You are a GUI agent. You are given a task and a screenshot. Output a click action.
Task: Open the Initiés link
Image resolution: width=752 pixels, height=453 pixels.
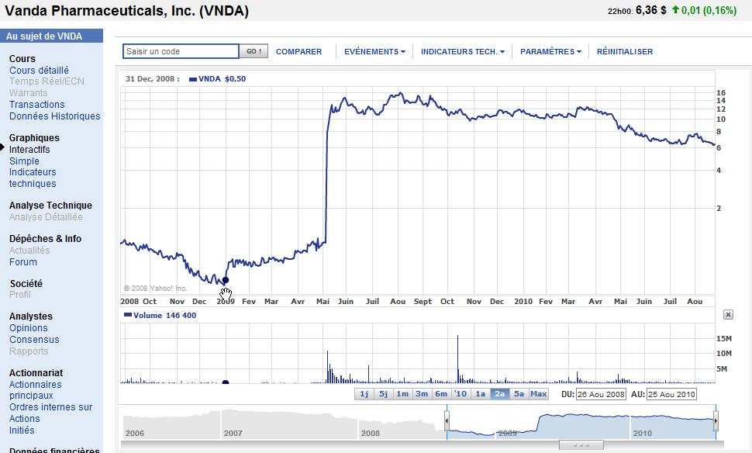click(x=22, y=431)
